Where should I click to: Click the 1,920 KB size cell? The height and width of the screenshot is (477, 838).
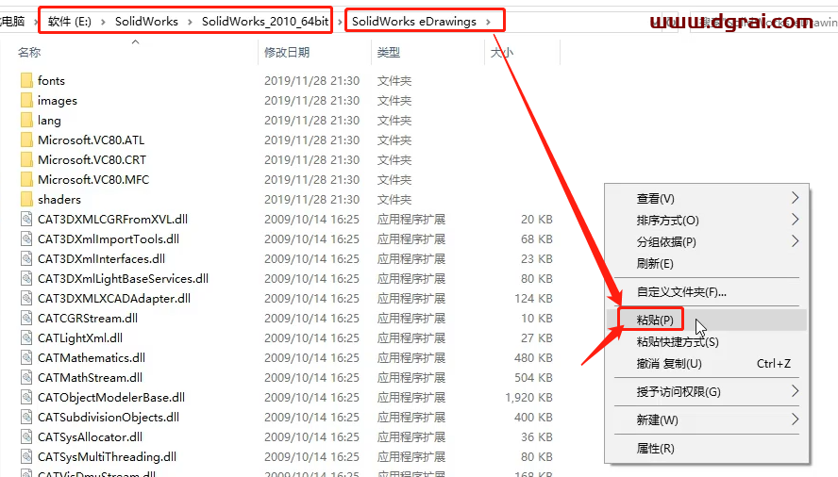click(528, 398)
